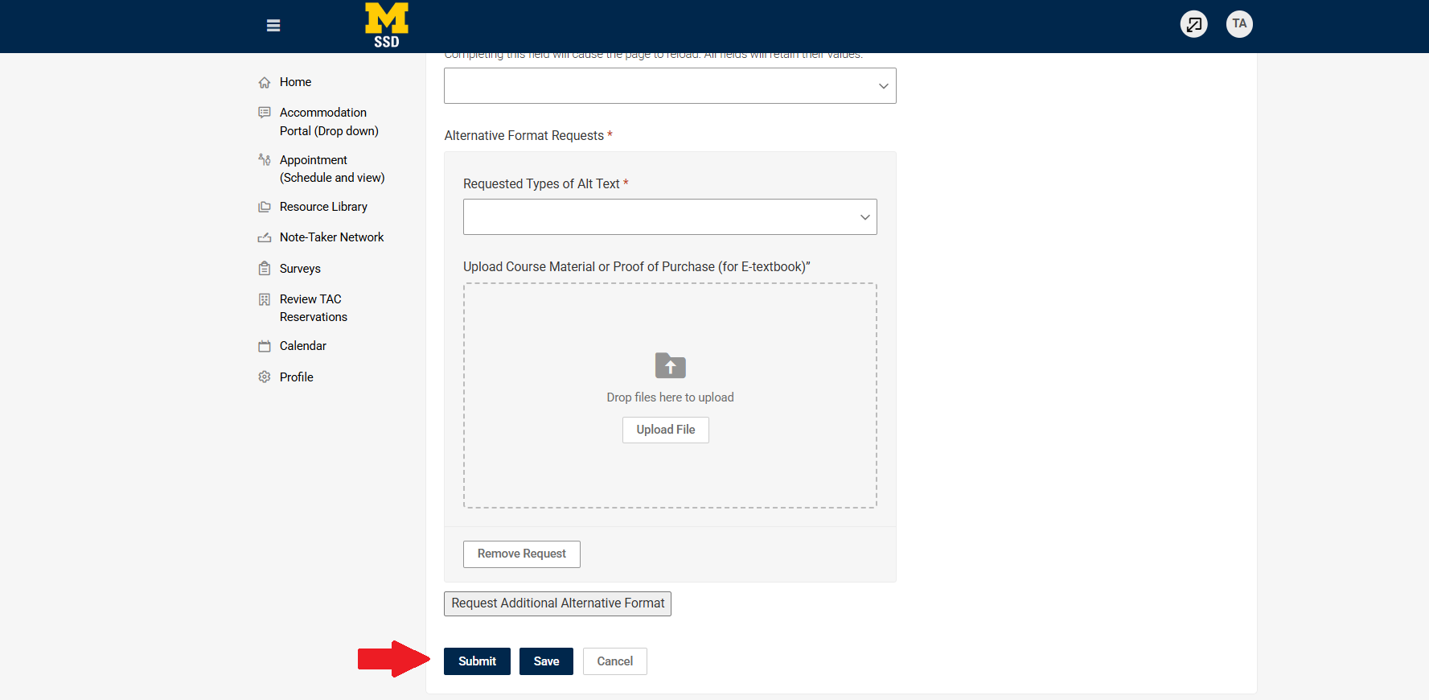
Task: Cancel the request form
Action: click(615, 661)
